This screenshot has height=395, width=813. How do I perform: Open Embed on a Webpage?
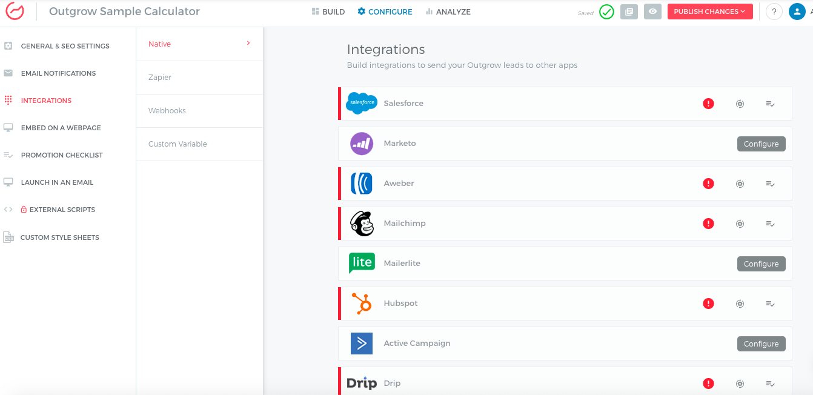tap(61, 128)
